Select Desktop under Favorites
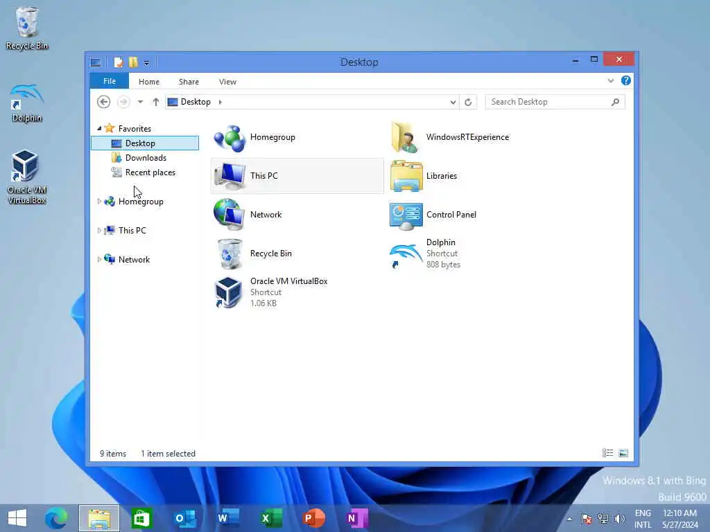710x532 pixels. coord(145,143)
